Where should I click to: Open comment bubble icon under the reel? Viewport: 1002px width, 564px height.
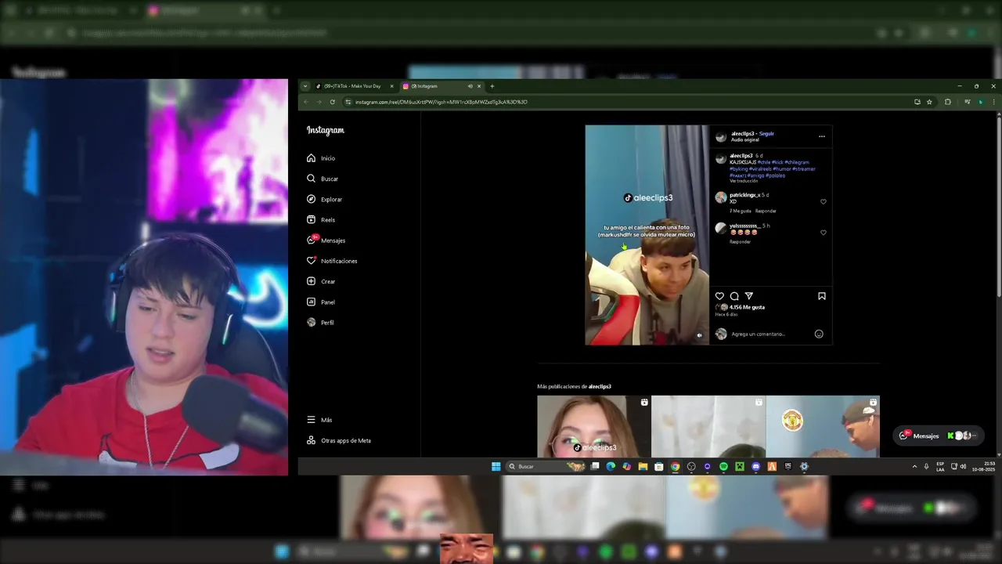(734, 296)
